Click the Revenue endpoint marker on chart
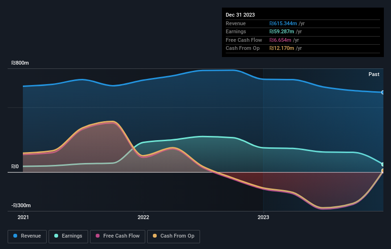The image size is (391, 249). (x=382, y=92)
